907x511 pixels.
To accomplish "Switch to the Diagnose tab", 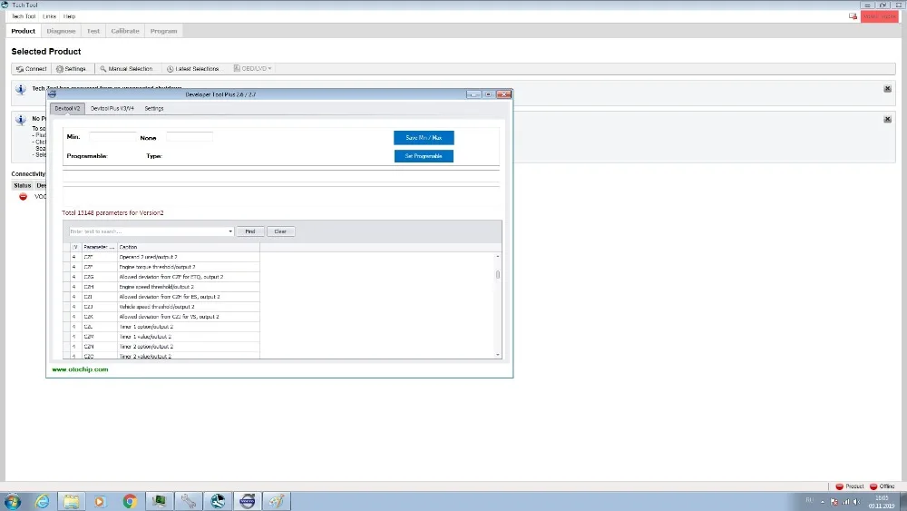I will tap(62, 31).
